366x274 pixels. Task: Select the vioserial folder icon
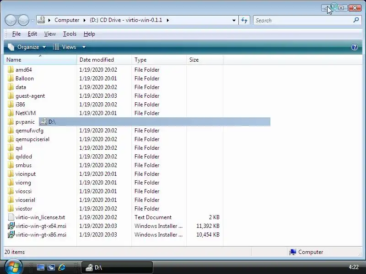pos(11,200)
